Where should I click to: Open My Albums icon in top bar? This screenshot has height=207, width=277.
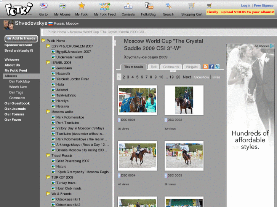point(62,6)
